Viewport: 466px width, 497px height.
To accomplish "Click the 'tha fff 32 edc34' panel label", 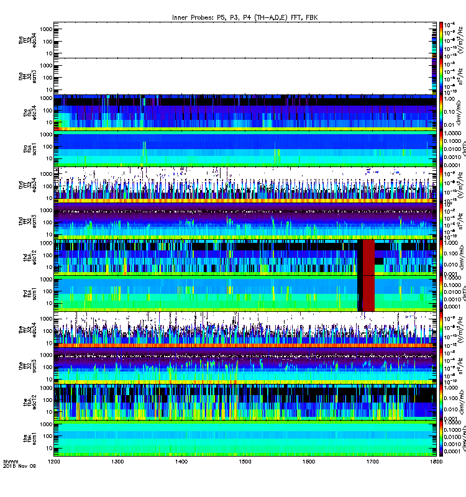I will [27, 40].
